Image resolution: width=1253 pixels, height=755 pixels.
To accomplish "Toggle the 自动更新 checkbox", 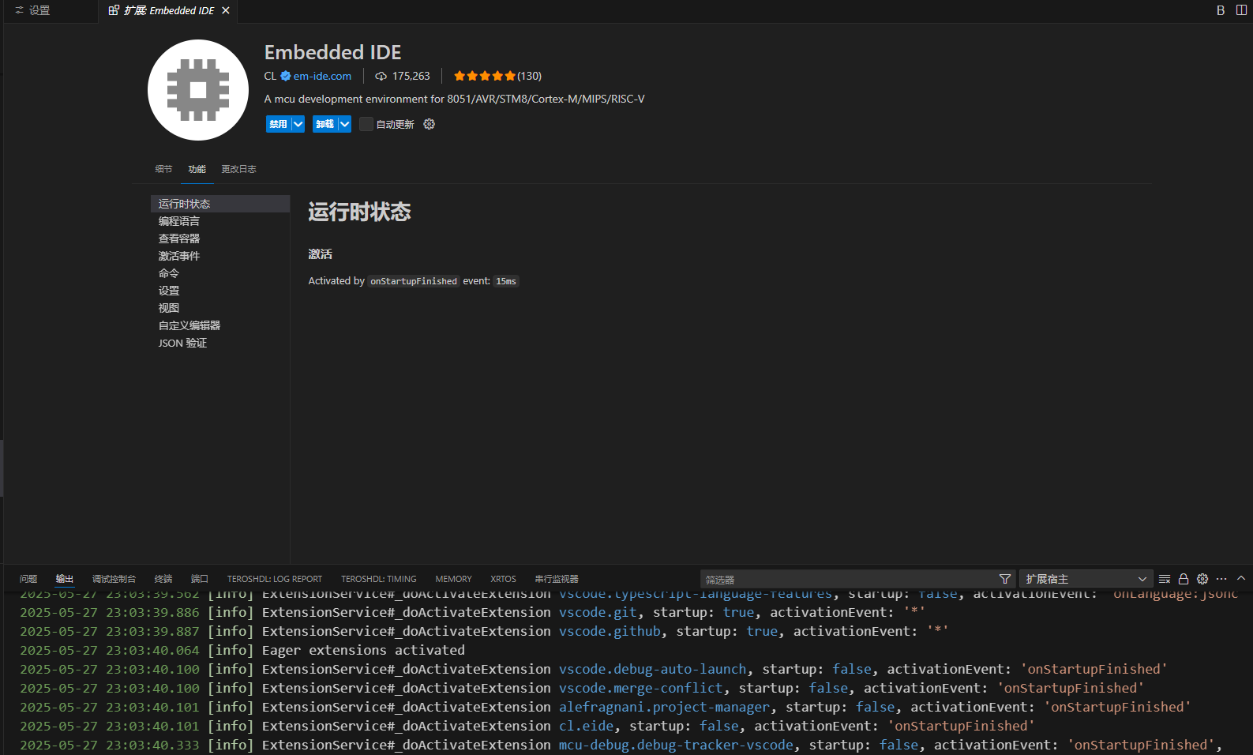I will click(x=366, y=124).
